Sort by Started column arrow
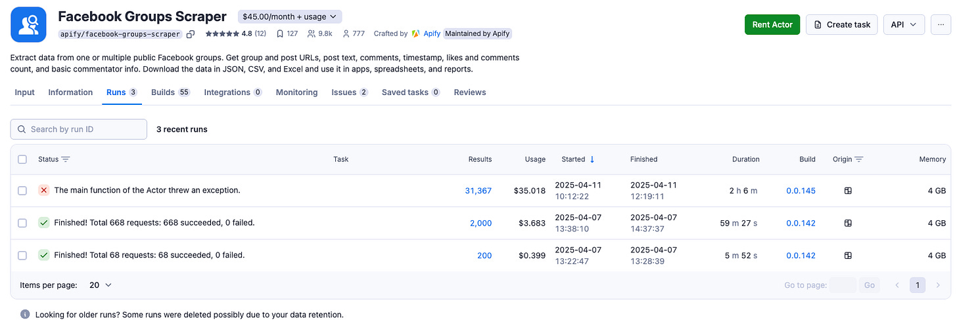The width and height of the screenshot is (957, 333). [592, 159]
